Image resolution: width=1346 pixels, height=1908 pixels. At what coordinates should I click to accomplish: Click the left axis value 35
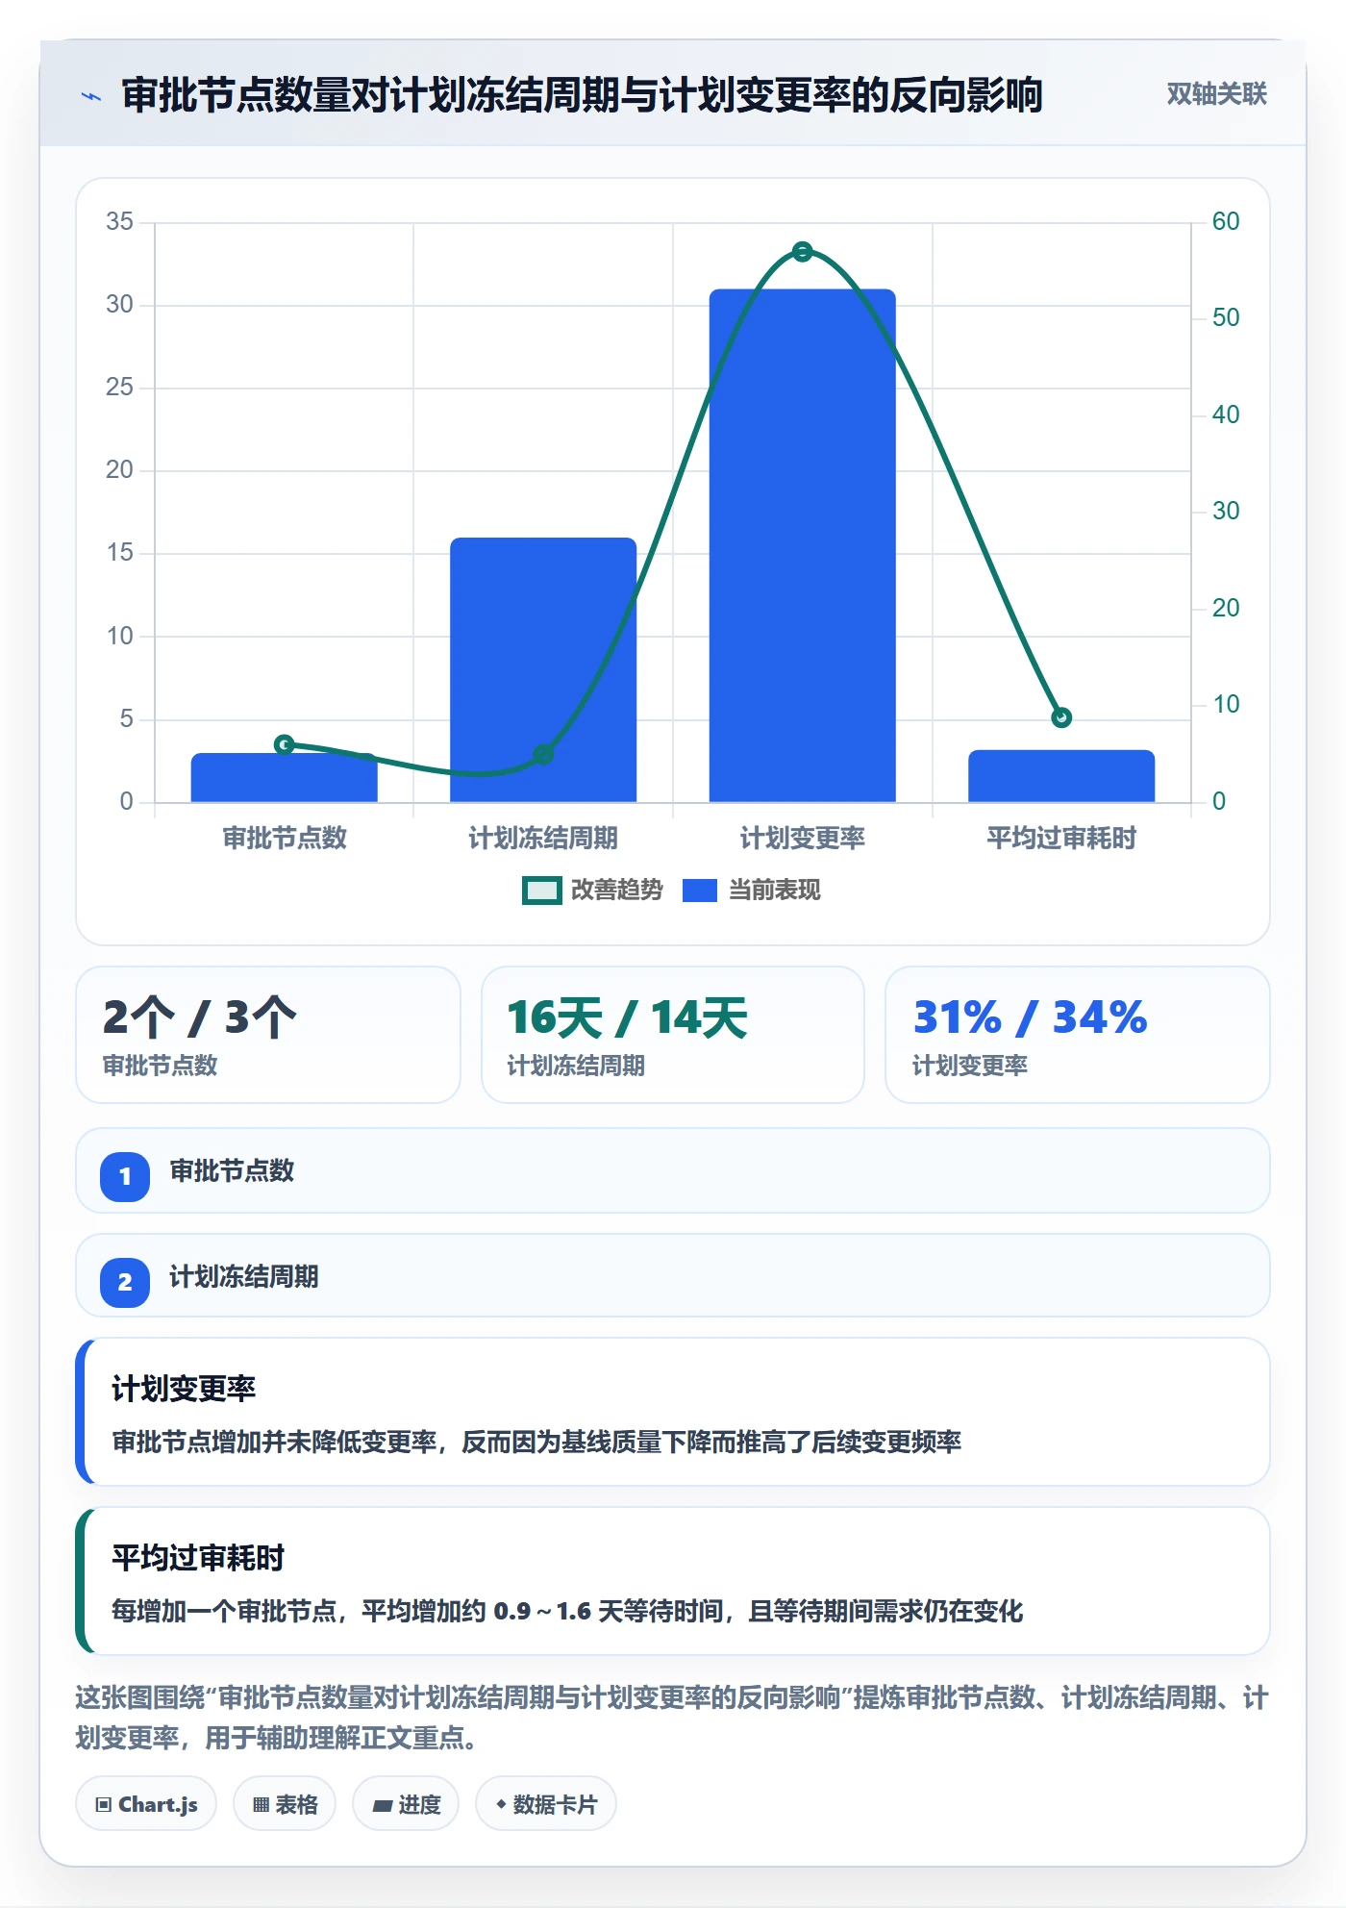119,222
